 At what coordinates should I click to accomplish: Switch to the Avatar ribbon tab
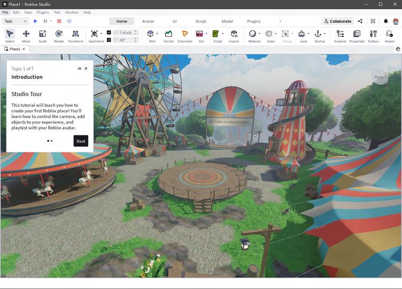click(148, 21)
